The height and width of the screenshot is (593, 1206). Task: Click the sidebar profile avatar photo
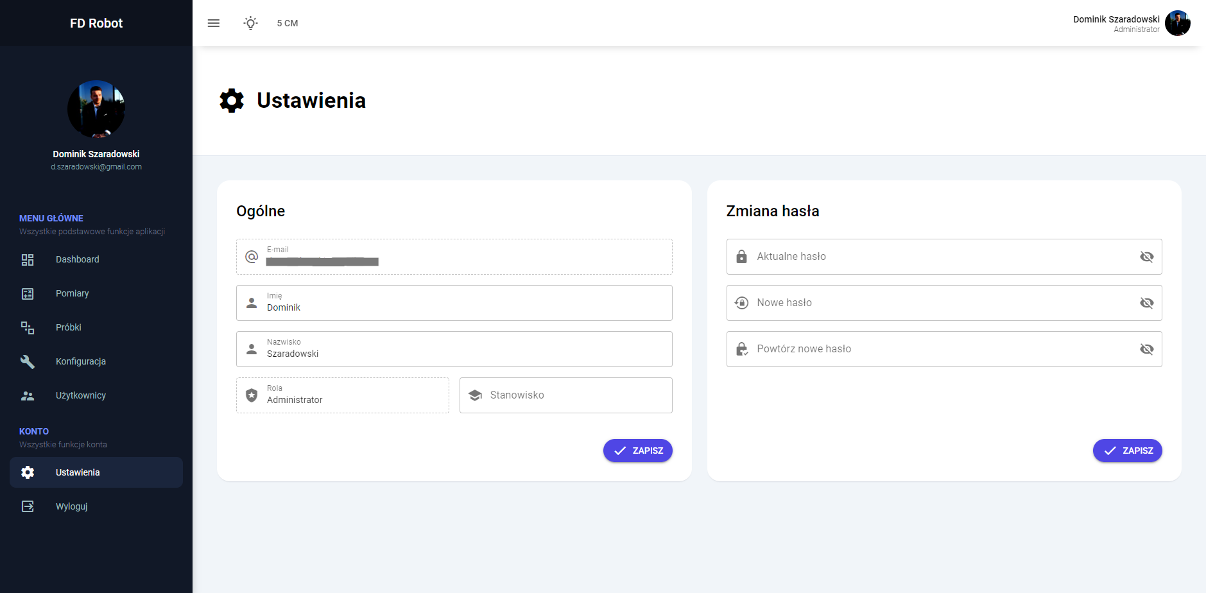(x=96, y=109)
